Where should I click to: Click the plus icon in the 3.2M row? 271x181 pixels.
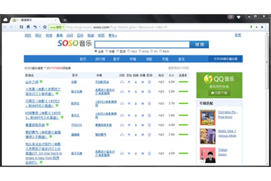point(129,91)
